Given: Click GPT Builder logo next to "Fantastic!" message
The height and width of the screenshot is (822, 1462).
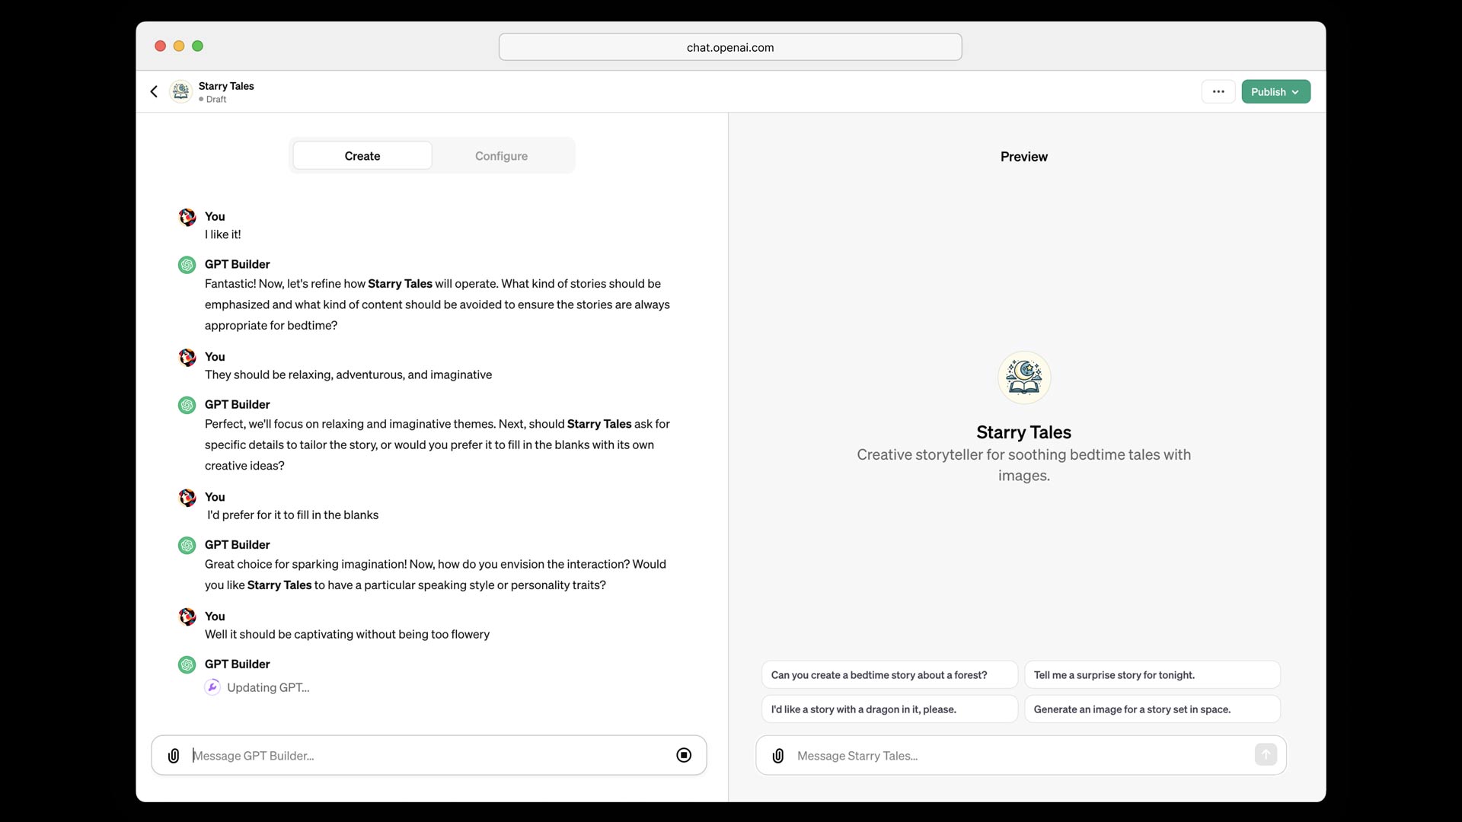Looking at the screenshot, I should point(187,265).
